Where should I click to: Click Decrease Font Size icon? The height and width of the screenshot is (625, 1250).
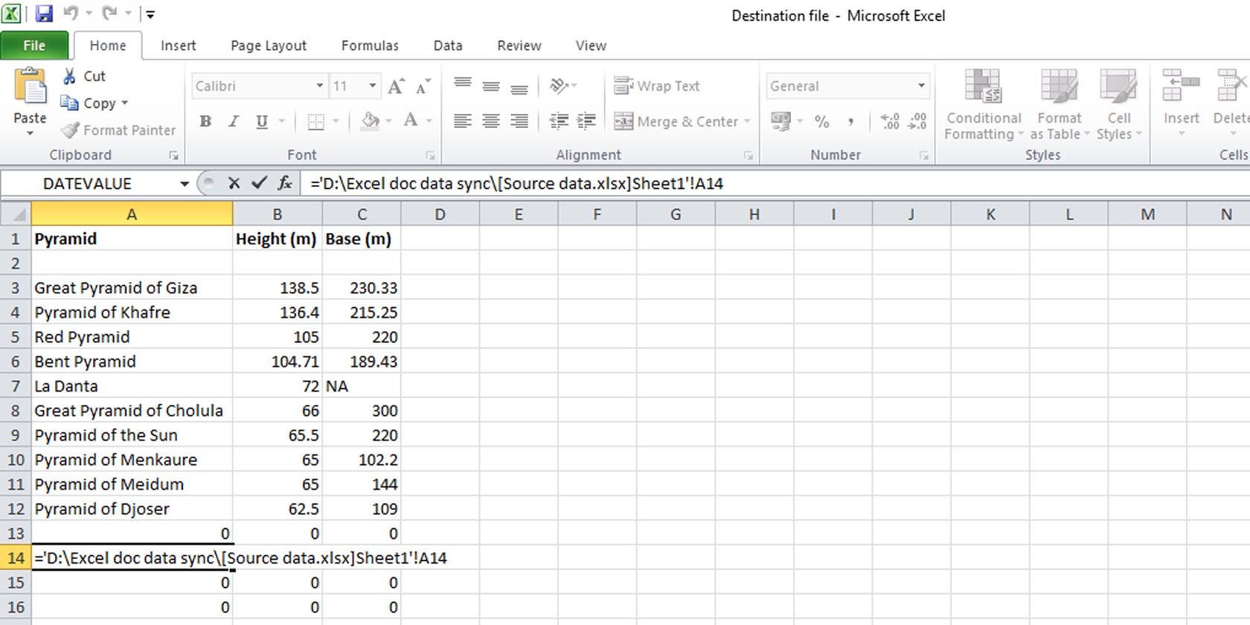click(x=423, y=86)
